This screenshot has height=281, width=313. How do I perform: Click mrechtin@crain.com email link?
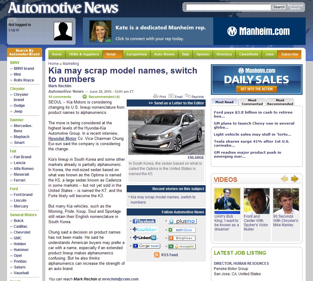coord(120,279)
